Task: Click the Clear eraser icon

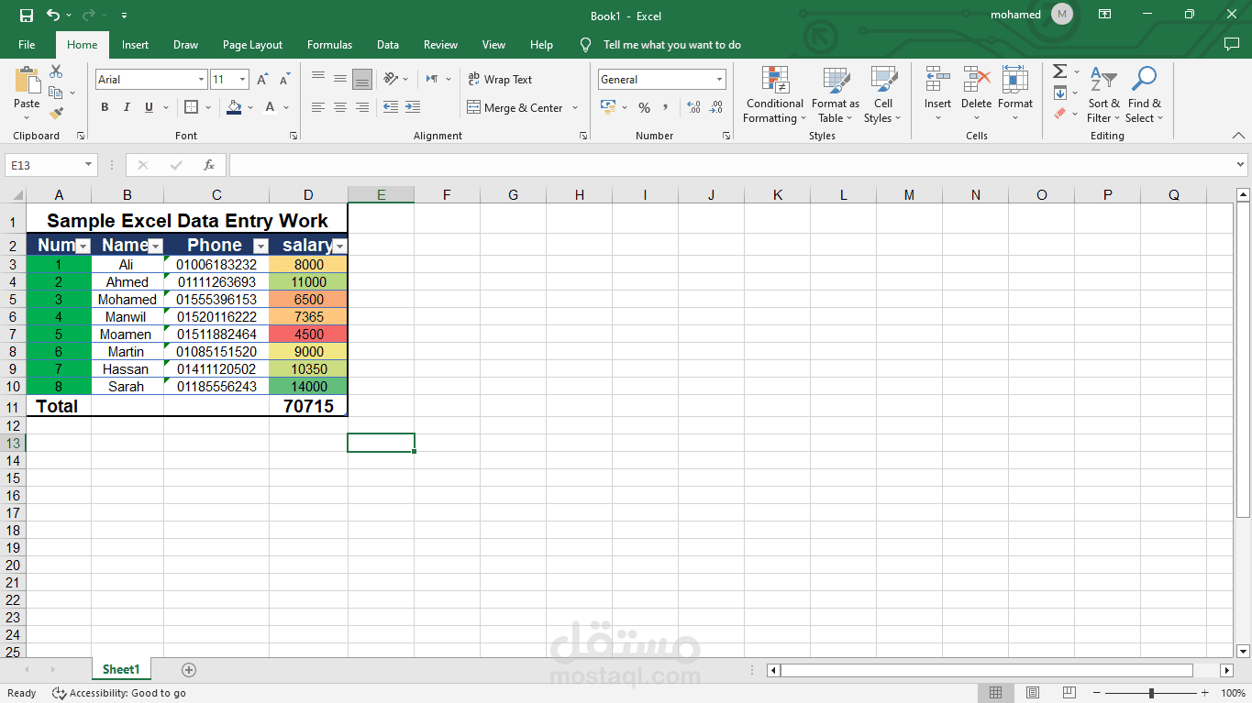Action: coord(1060,114)
